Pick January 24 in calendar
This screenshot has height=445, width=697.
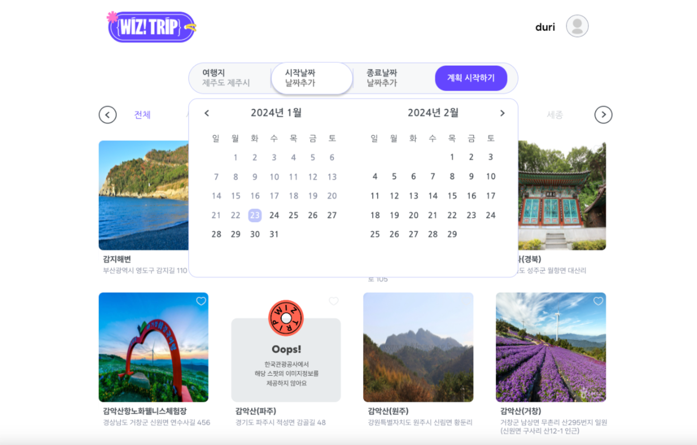[x=274, y=215]
